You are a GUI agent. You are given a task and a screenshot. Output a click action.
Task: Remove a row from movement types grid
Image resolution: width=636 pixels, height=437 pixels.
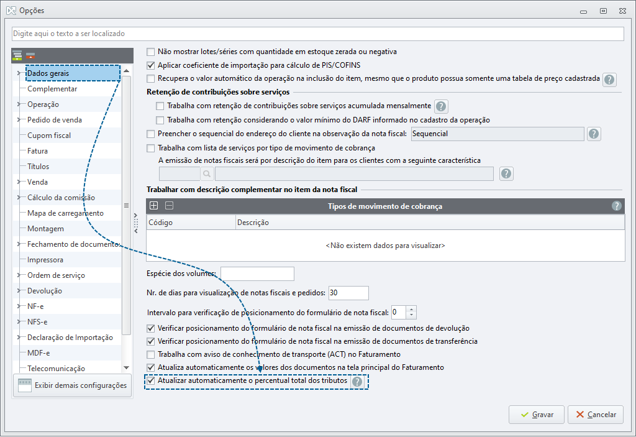point(169,206)
